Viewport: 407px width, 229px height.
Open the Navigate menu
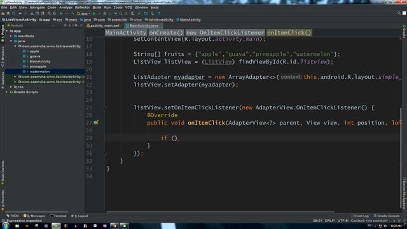pyautogui.click(x=37, y=8)
